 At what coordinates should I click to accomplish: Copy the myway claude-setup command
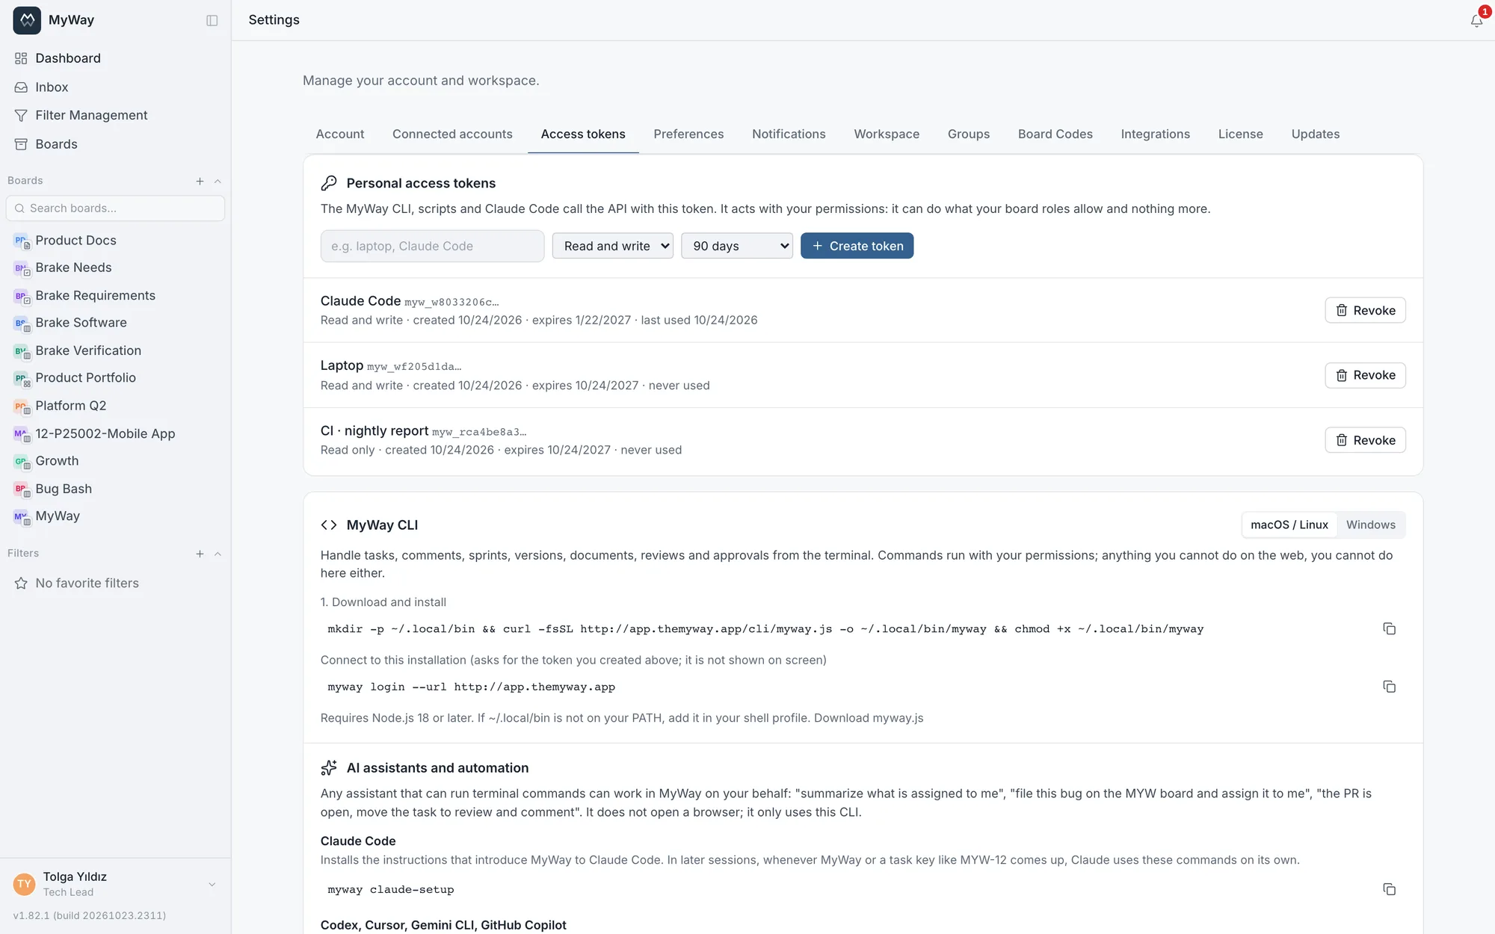click(1389, 889)
